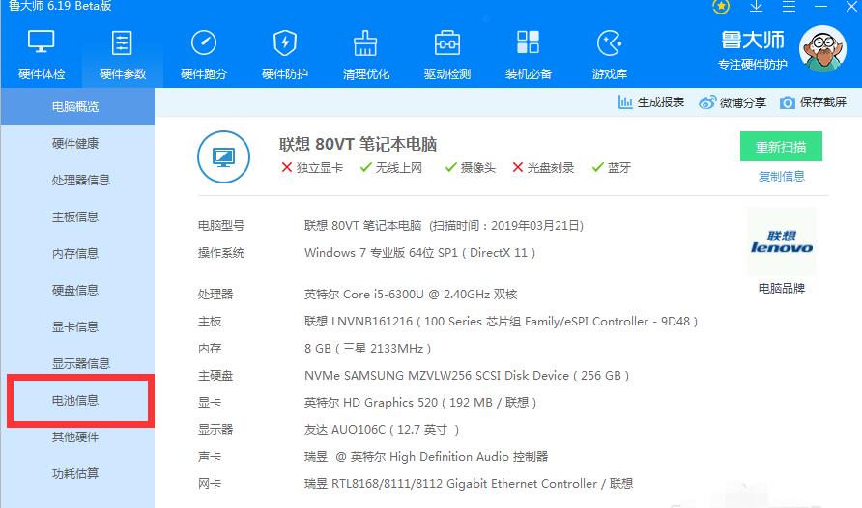Click the download arrow icon in title bar
Image resolution: width=862 pixels, height=508 pixels.
(756, 7)
